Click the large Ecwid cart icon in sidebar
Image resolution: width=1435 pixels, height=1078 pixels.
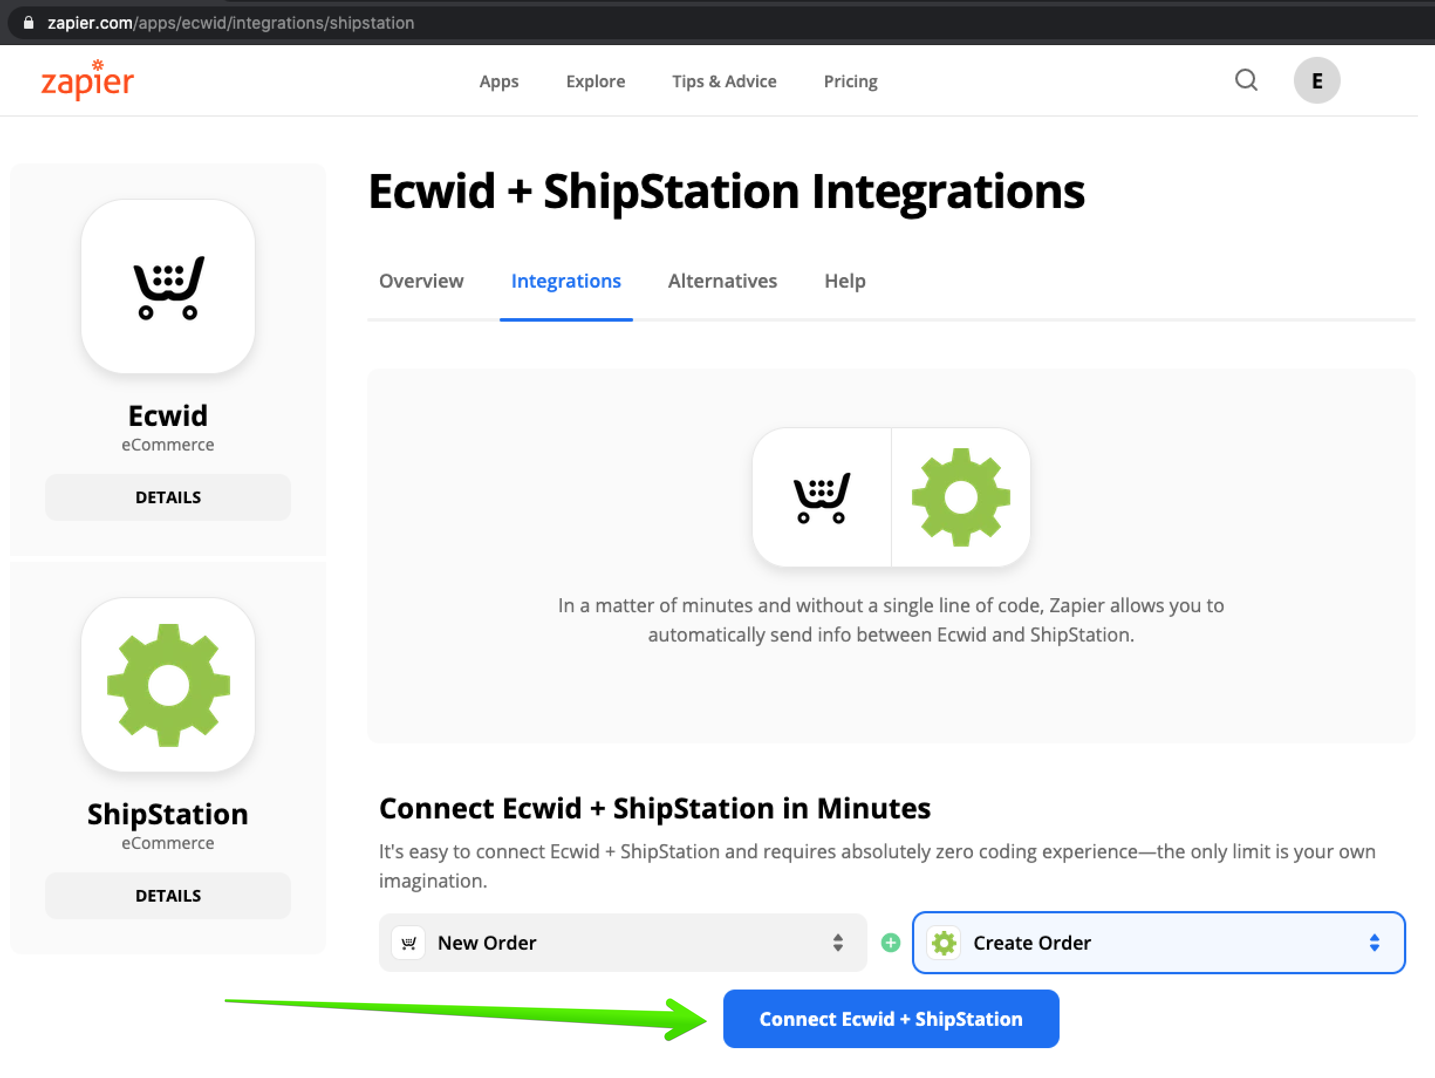(168, 287)
